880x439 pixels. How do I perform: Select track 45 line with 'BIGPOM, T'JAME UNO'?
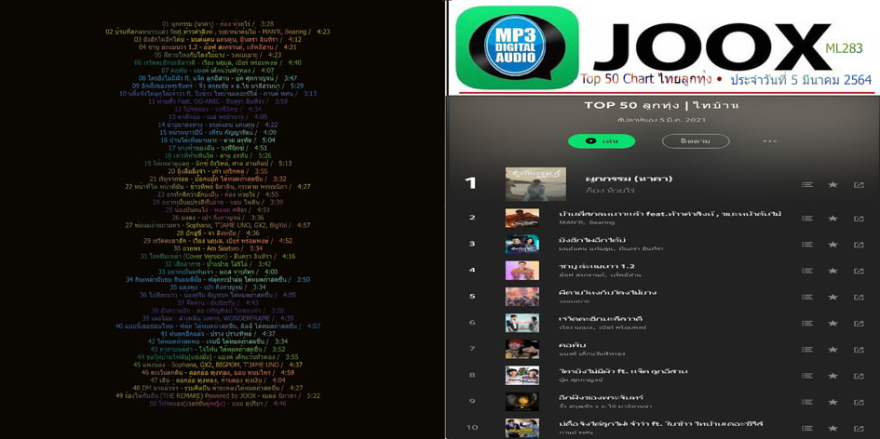coord(218,365)
